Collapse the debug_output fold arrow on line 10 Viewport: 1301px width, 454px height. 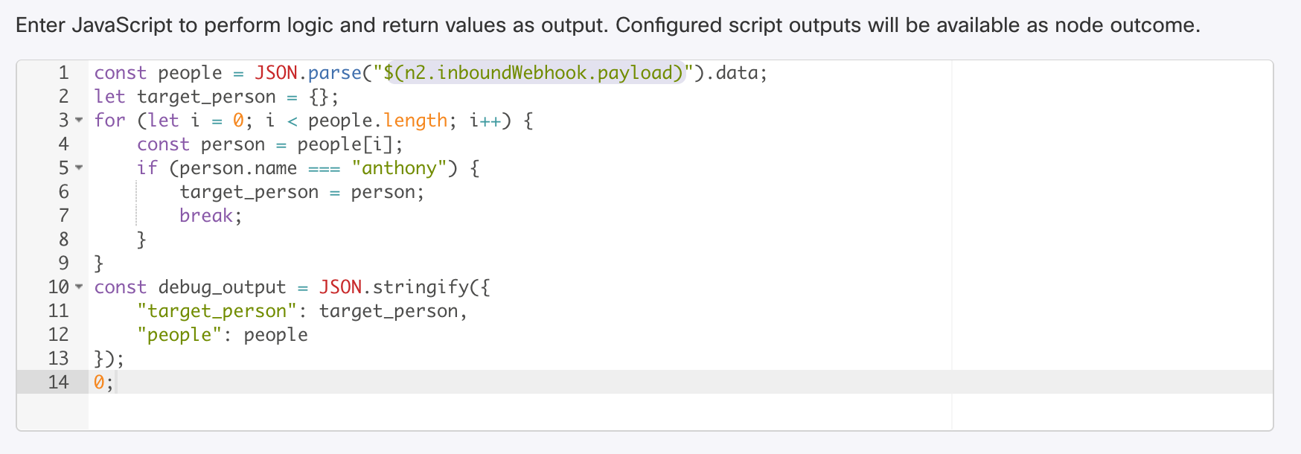click(79, 287)
